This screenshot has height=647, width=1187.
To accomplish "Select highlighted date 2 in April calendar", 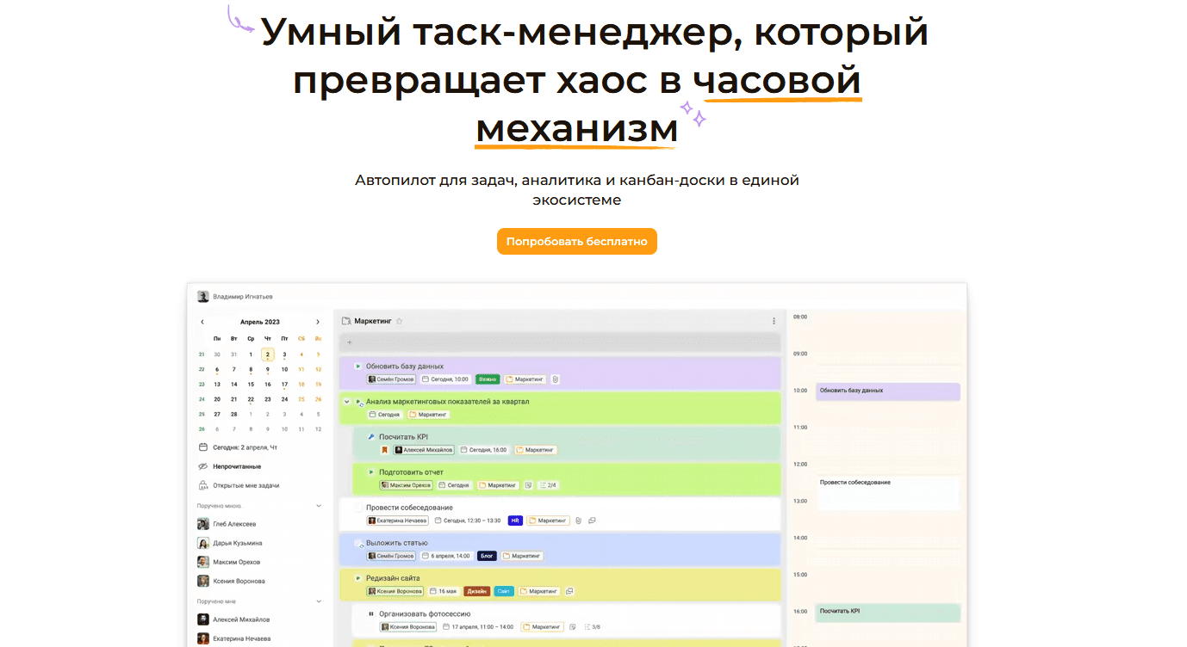I will pyautogui.click(x=268, y=354).
